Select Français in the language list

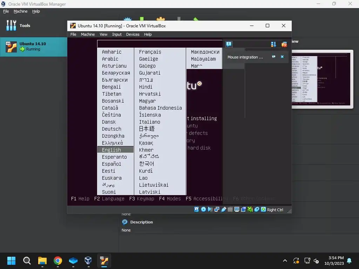click(x=150, y=52)
